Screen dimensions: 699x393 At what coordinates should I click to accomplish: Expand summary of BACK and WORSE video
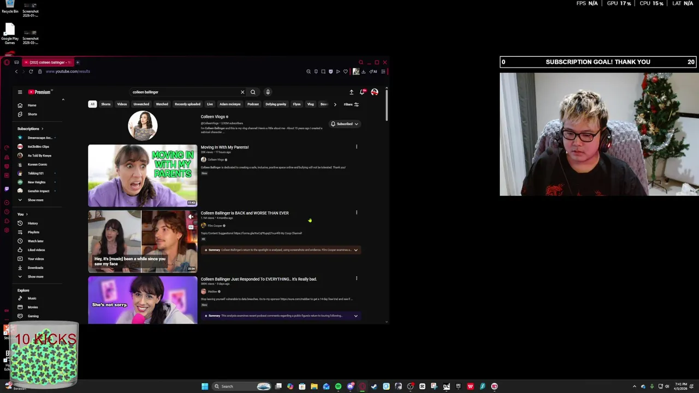tap(356, 250)
